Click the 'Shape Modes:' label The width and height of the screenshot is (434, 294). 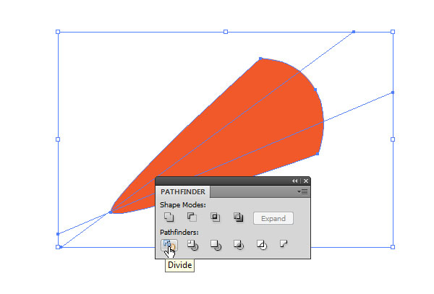[183, 205]
